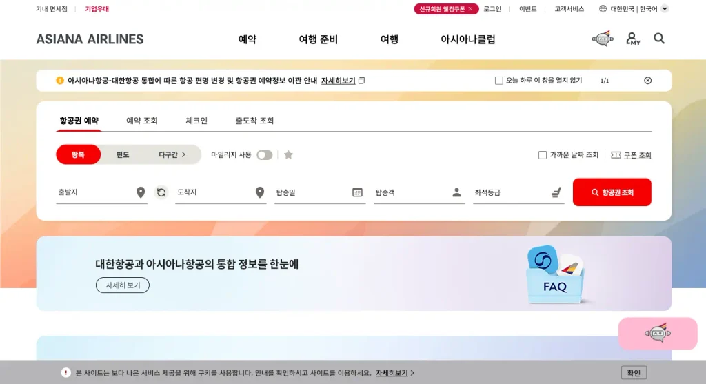Screen dimensions: 706x384
Task: Close the 신규회원 웰컴쿠폰 badge with its X
Action: pyautogui.click(x=470, y=8)
